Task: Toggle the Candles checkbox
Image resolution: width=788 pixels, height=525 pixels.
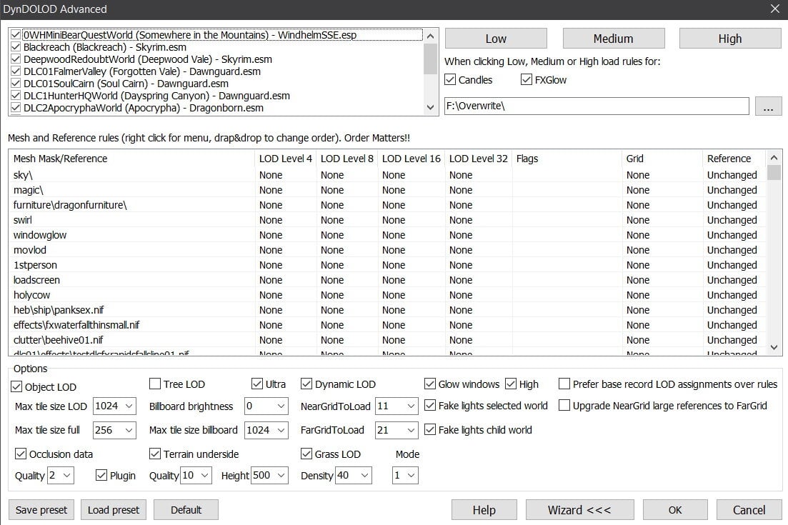Action: tap(450, 80)
